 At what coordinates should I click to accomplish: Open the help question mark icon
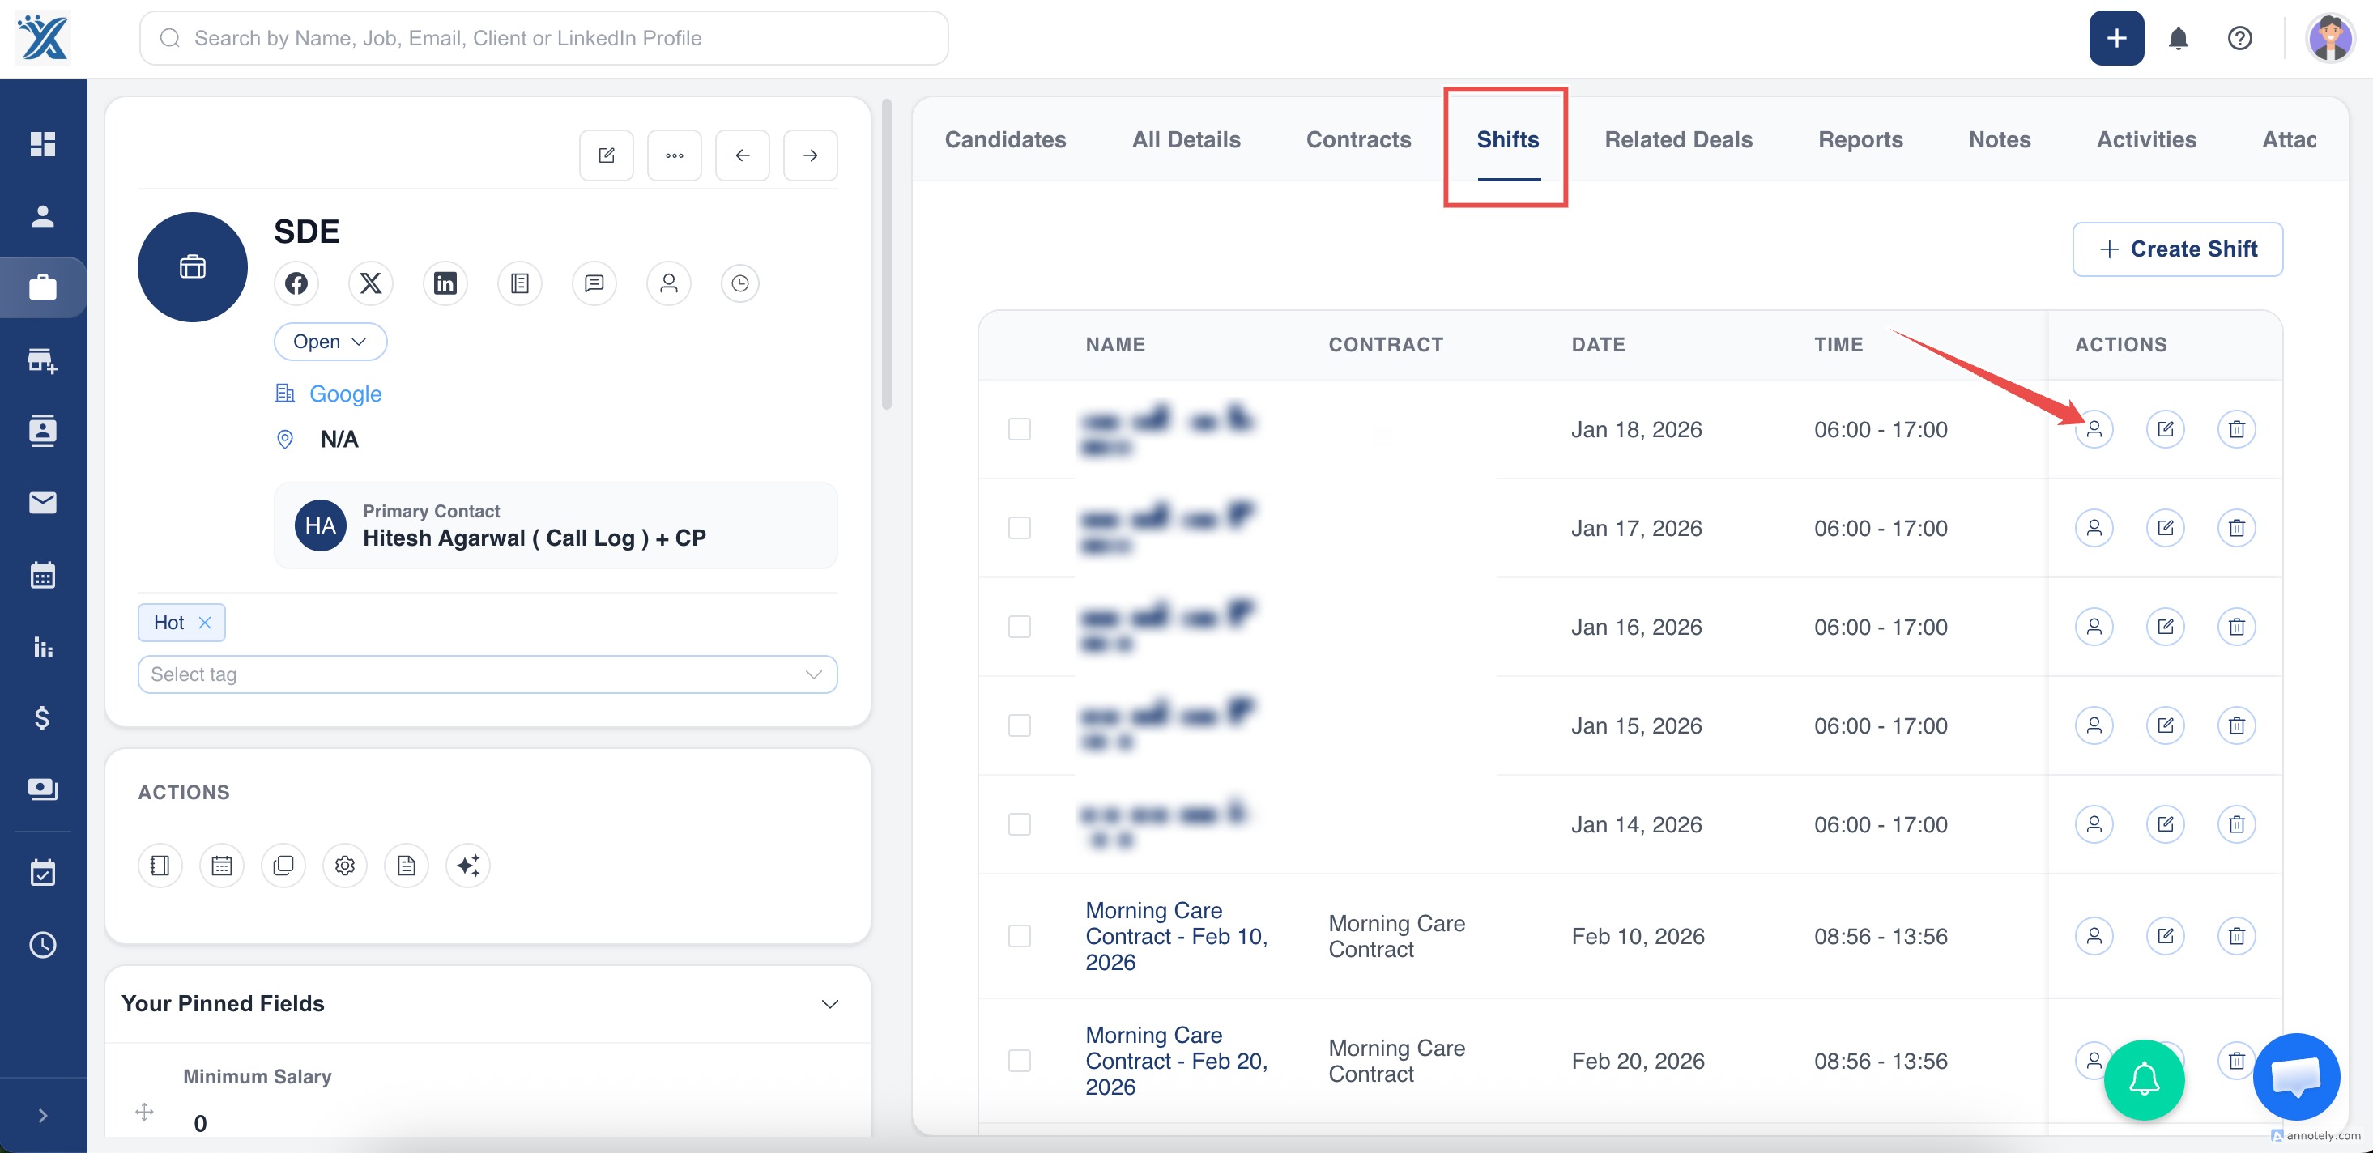coord(2239,39)
